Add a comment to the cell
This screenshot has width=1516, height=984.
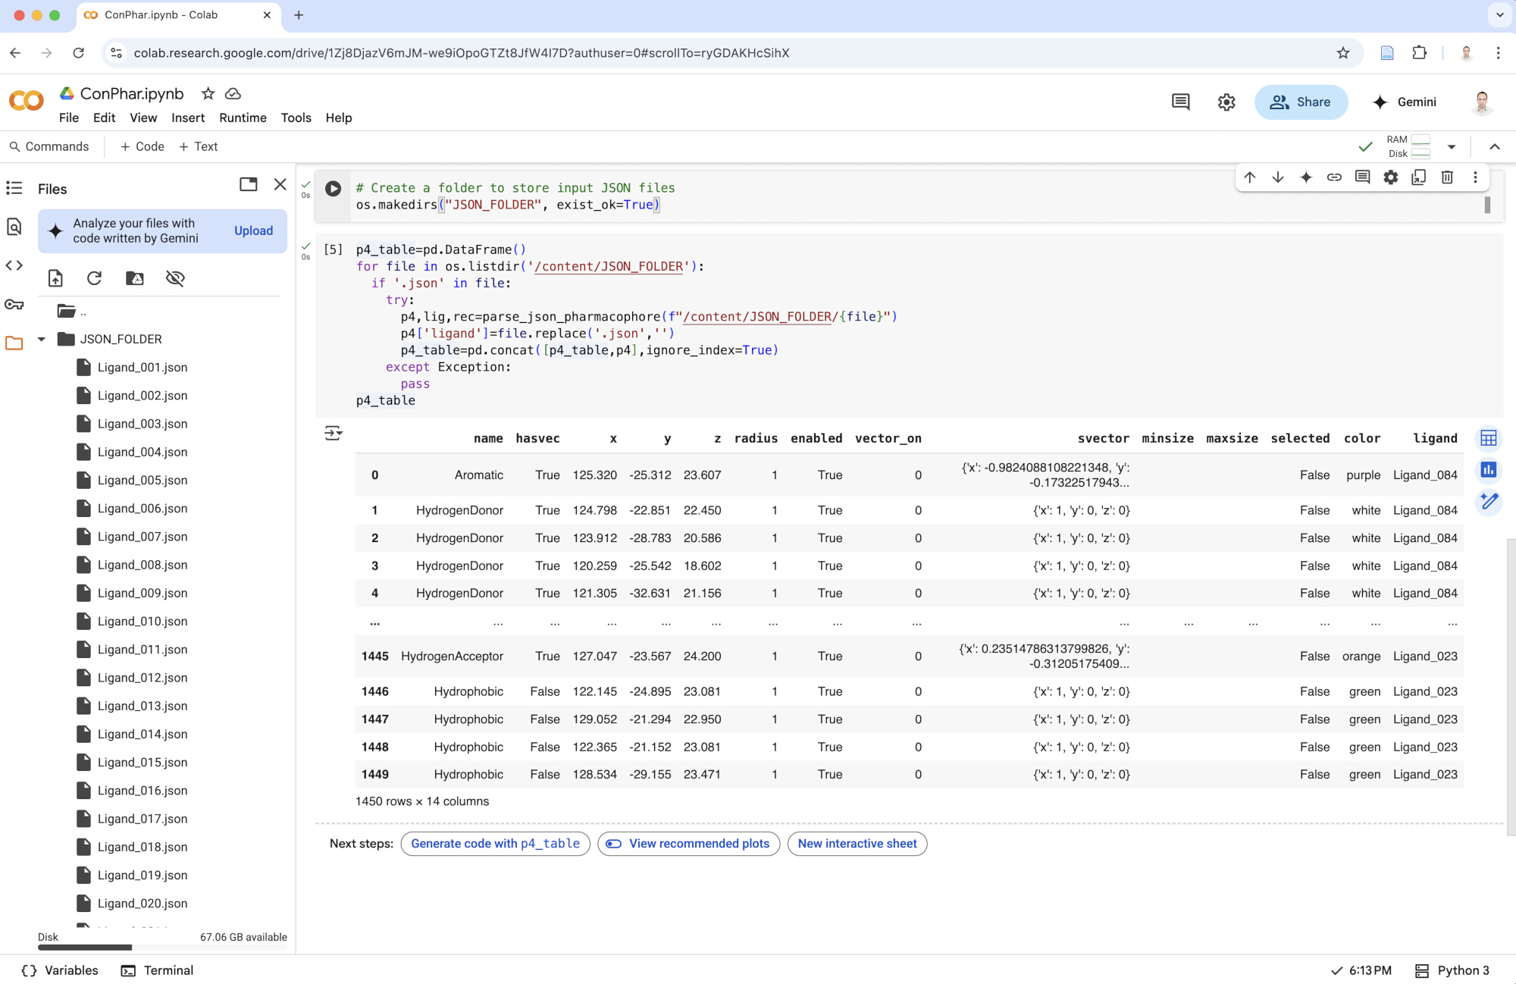tap(1362, 177)
